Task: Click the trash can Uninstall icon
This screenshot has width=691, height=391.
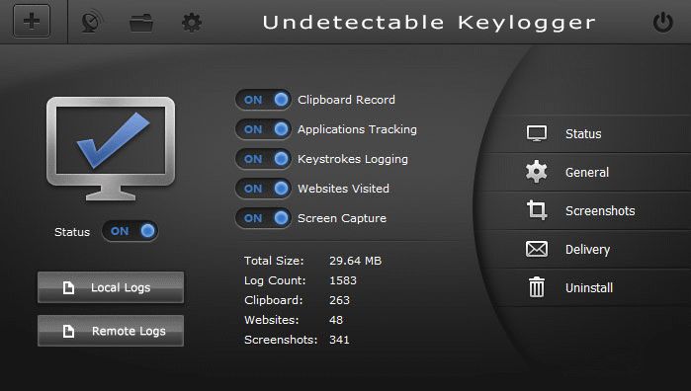Action: click(537, 287)
